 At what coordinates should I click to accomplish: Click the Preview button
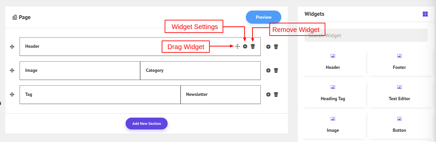(263, 17)
